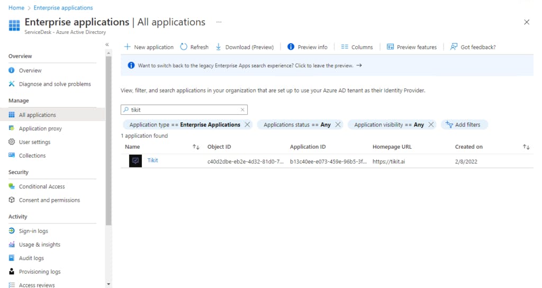Clear the tikit search text
The height and width of the screenshot is (288, 542).
(242, 110)
